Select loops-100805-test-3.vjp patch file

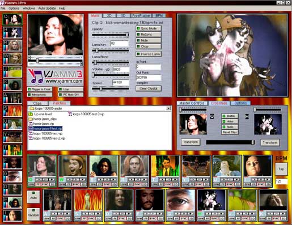pyautogui.click(x=86, y=114)
